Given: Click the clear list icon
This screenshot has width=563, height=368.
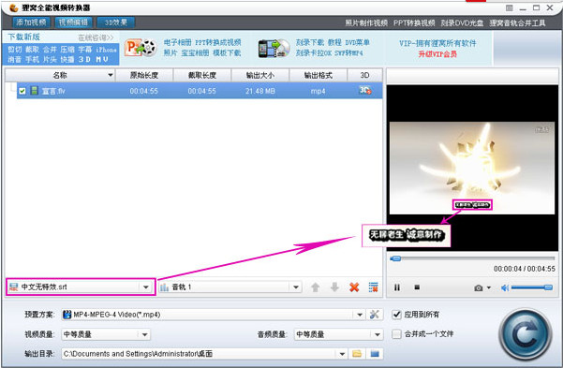Looking at the screenshot, I should pyautogui.click(x=374, y=287).
